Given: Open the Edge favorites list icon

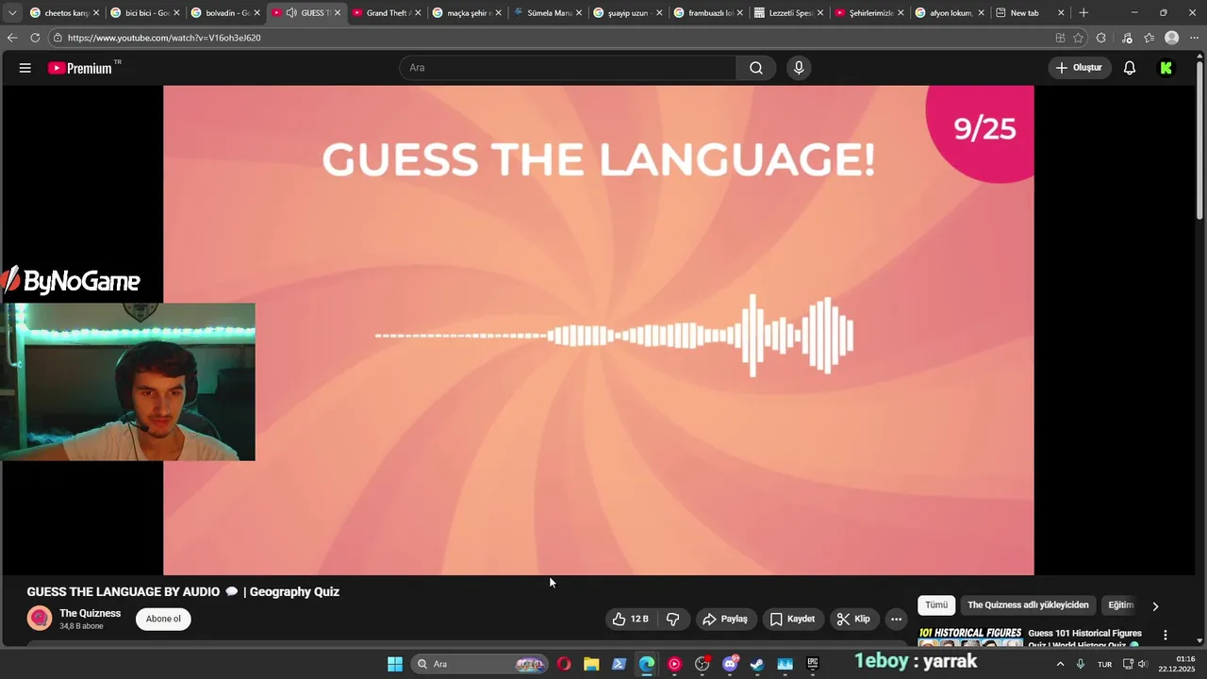Looking at the screenshot, I should 1149,38.
